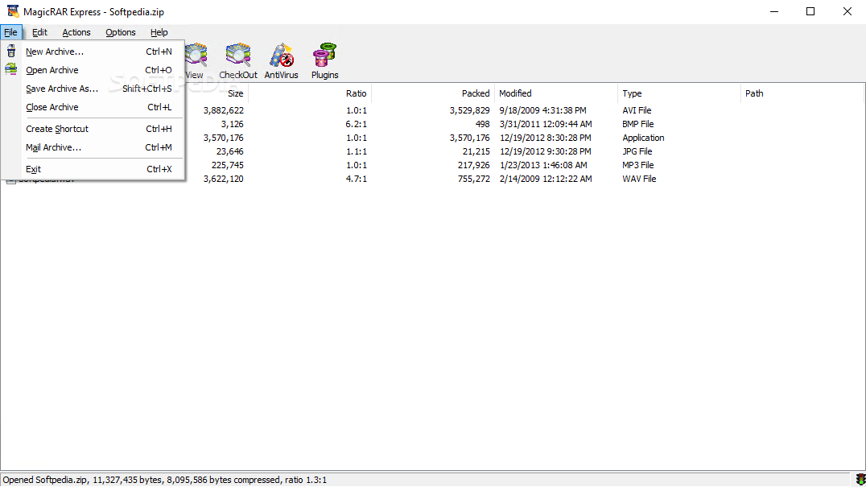This screenshot has height=487, width=866.
Task: Open the Options menu
Action: (121, 32)
